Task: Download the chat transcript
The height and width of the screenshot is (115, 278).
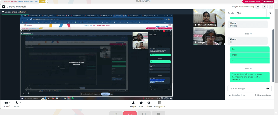Action: coord(263,95)
